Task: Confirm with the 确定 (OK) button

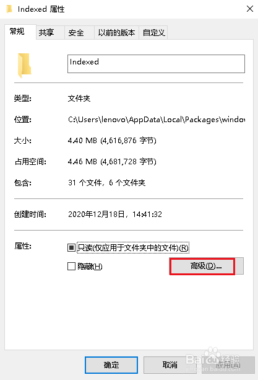Action: coord(111,365)
